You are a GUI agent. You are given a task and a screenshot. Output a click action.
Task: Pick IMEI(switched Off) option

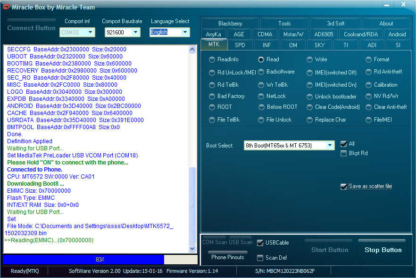click(x=332, y=73)
